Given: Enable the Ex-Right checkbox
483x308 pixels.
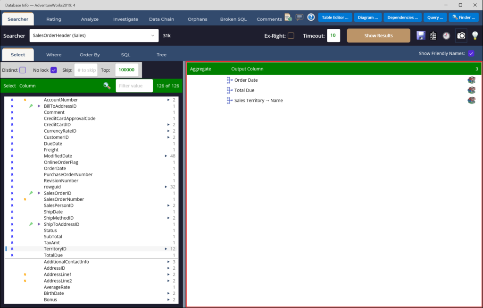Looking at the screenshot, I should point(291,35).
